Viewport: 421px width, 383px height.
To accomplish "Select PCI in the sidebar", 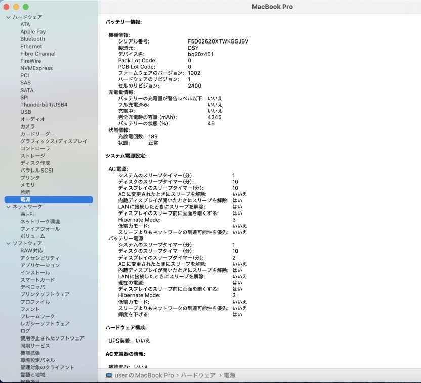I will pos(25,75).
